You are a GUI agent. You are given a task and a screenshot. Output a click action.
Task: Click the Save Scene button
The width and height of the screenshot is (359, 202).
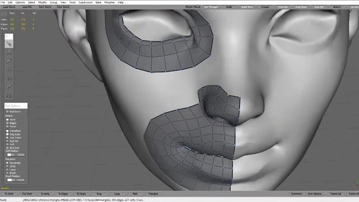coord(45,7)
